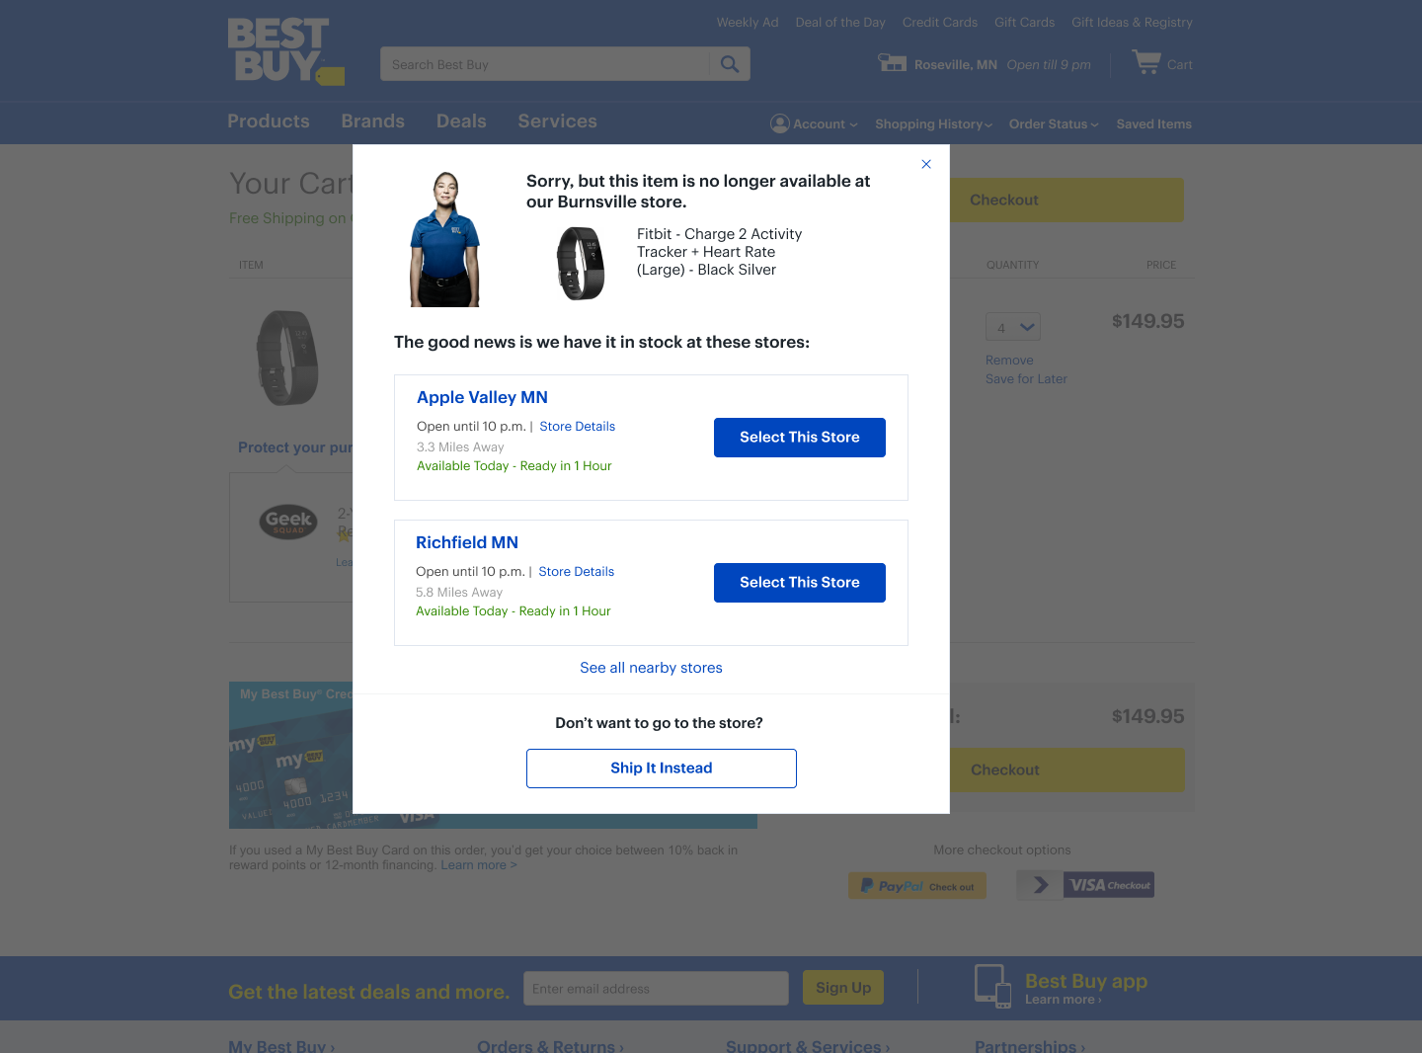Click the PayPal Check out button
The width and height of the screenshot is (1422, 1053).
tap(917, 886)
